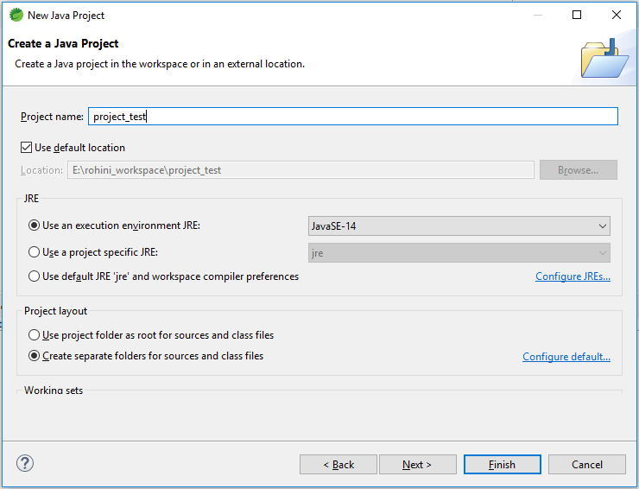The height and width of the screenshot is (489, 639).
Task: Click the help question mark icon
Action: pyautogui.click(x=25, y=464)
